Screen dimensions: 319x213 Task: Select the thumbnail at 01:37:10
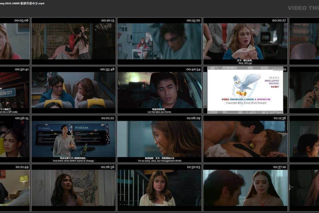tap(245, 187)
